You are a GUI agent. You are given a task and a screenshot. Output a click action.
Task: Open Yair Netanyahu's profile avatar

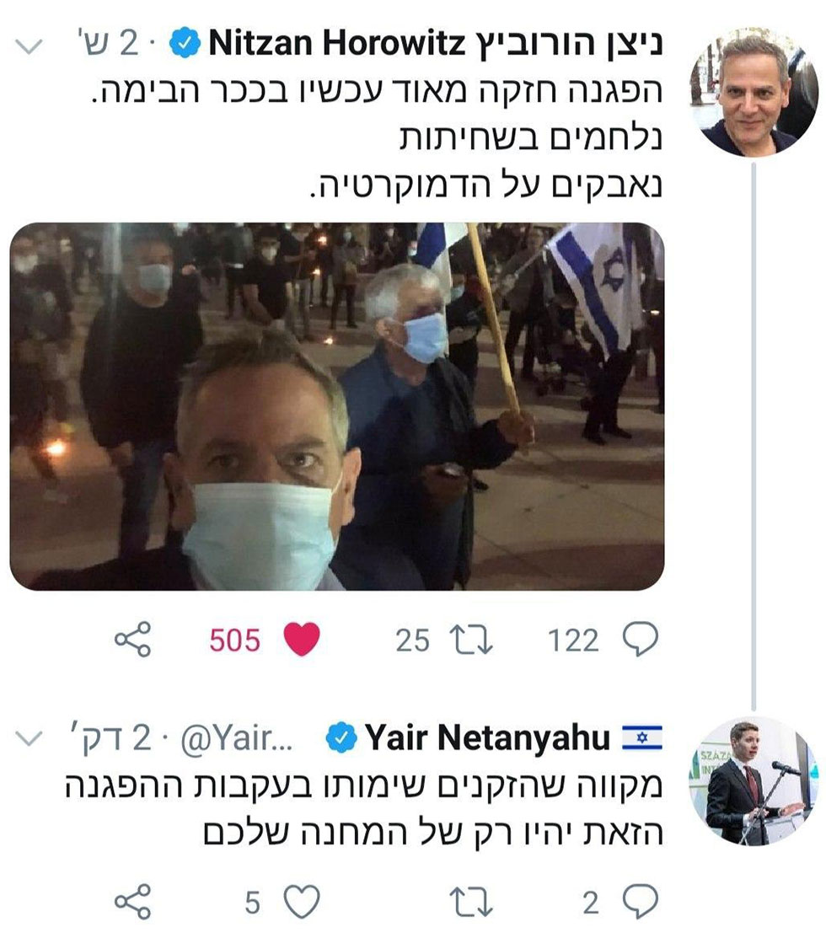[753, 780]
